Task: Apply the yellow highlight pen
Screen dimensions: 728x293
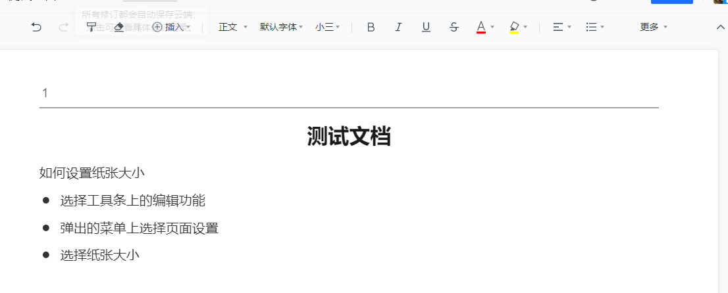Action: 514,27
